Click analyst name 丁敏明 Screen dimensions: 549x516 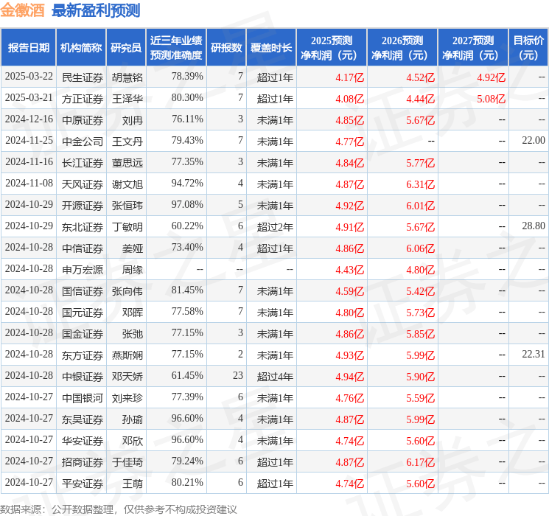click(127, 226)
